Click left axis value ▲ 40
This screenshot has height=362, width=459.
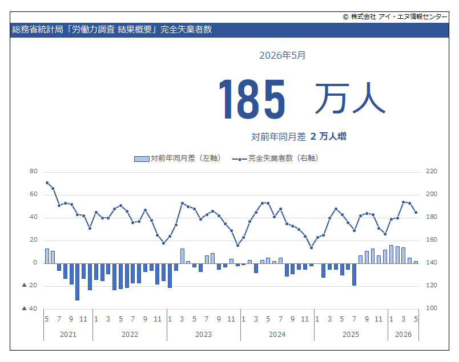(x=30, y=308)
